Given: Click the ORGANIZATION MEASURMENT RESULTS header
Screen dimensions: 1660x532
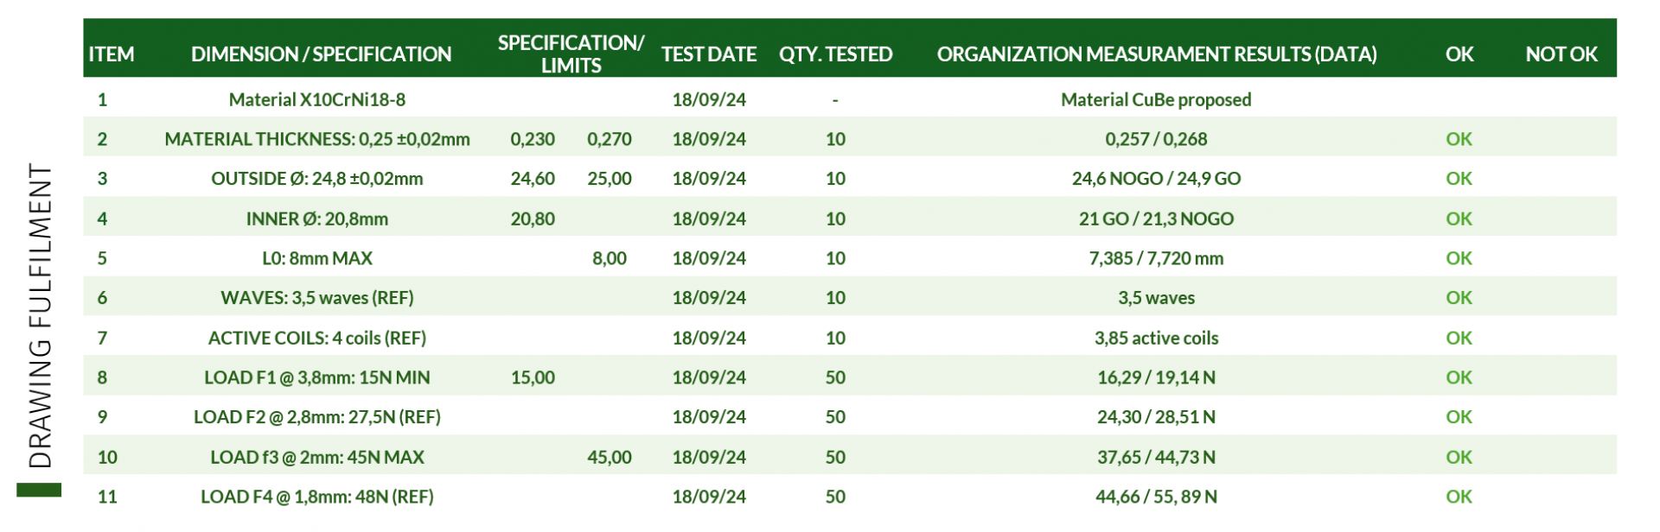Looking at the screenshot, I should point(1157,54).
